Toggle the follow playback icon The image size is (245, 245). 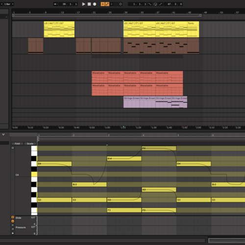tap(55, 4)
